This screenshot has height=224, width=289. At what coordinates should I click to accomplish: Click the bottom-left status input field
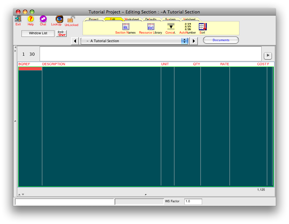(x=64, y=202)
